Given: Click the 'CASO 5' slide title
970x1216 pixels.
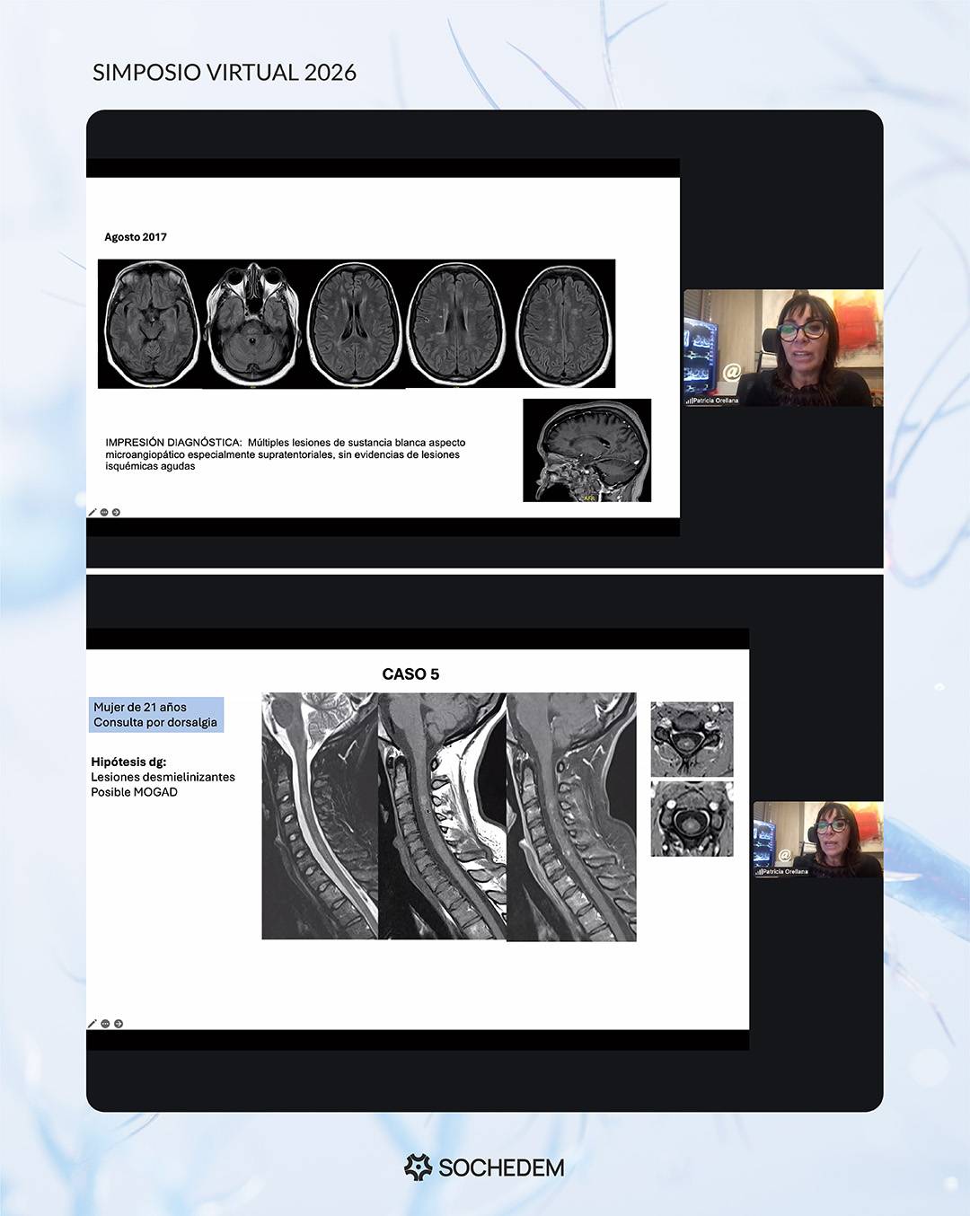Looking at the screenshot, I should (410, 674).
